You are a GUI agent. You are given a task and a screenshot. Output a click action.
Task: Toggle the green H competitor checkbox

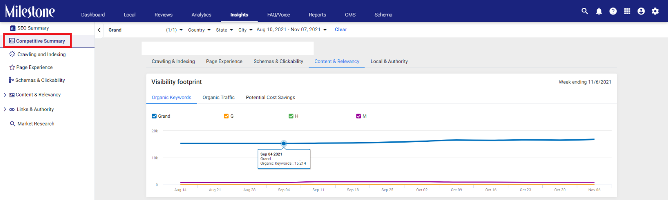(291, 116)
